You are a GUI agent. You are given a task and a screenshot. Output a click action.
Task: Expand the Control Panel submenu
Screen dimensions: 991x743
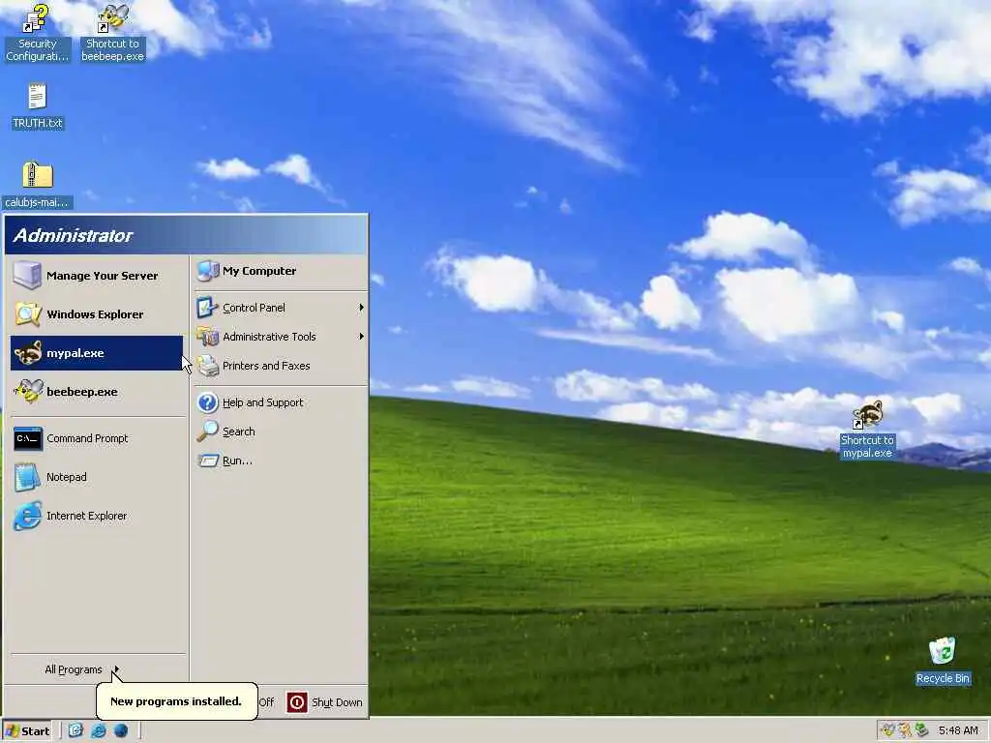[x=281, y=308]
